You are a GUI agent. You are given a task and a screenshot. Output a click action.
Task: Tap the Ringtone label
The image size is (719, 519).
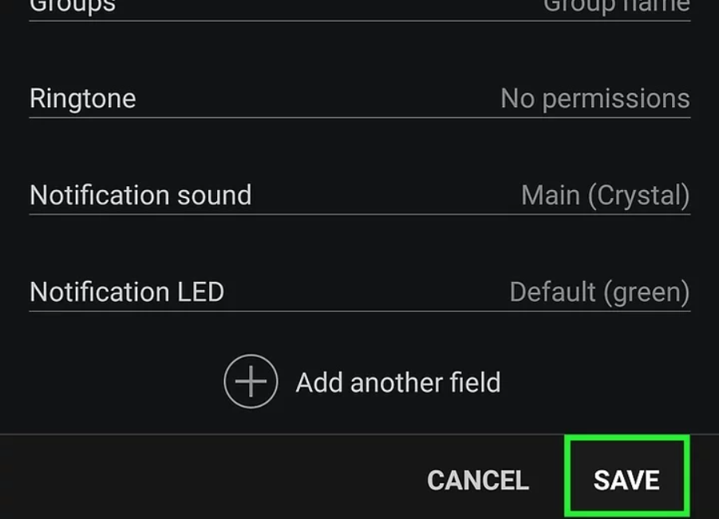click(83, 99)
